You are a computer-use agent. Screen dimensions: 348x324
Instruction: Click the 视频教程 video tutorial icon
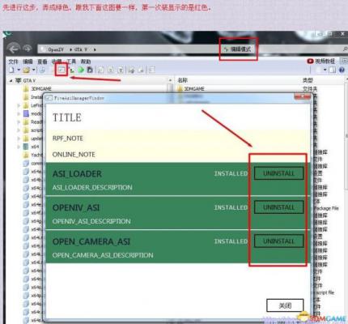[310, 62]
